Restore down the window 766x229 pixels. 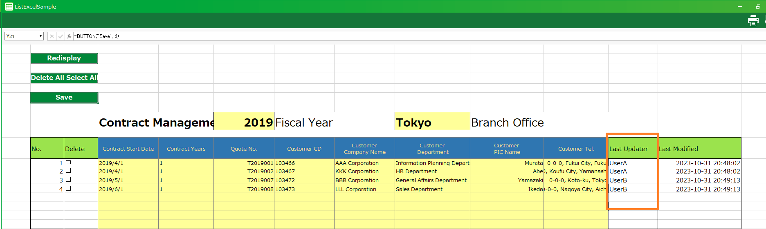pos(758,7)
